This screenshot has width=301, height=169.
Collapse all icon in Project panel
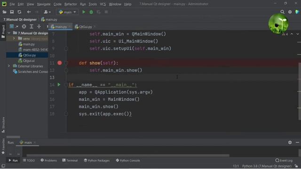coord(39,26)
